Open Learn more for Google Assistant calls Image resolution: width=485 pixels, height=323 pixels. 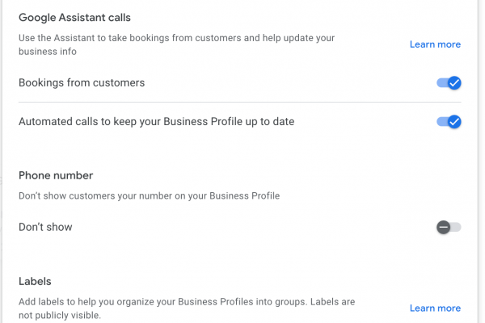pos(435,44)
